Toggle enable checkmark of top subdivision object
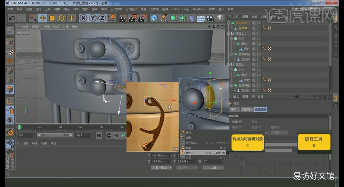The height and width of the screenshot is (187, 344). pos(260,23)
